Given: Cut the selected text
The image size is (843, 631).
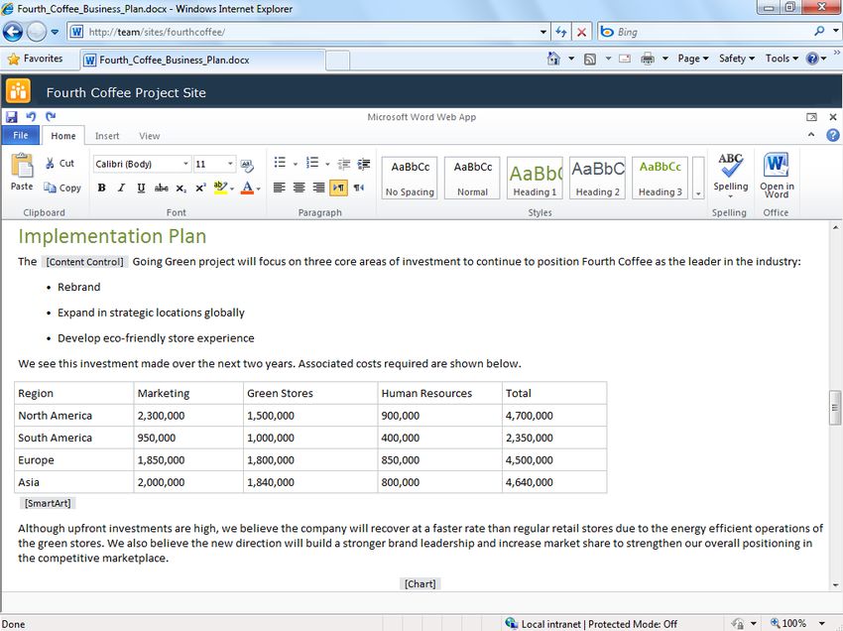Looking at the screenshot, I should point(60,163).
